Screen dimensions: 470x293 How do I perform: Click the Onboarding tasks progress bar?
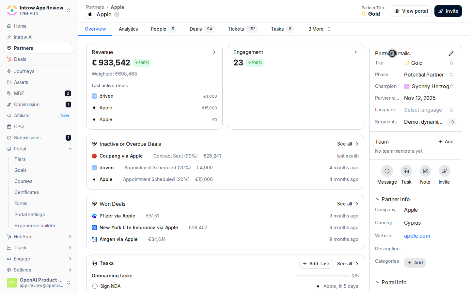coord(323,276)
